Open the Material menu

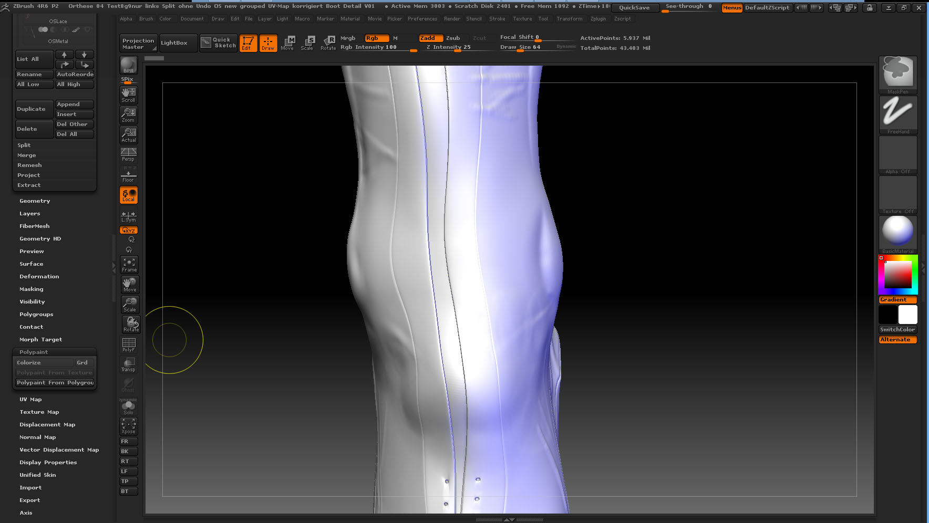coord(350,19)
